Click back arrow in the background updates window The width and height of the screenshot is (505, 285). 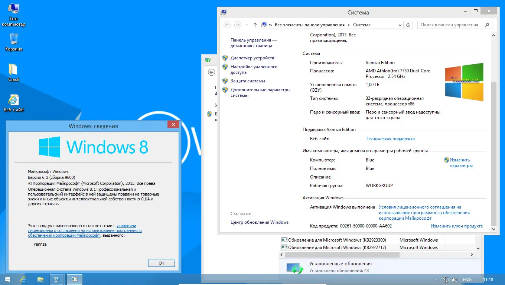211,72
